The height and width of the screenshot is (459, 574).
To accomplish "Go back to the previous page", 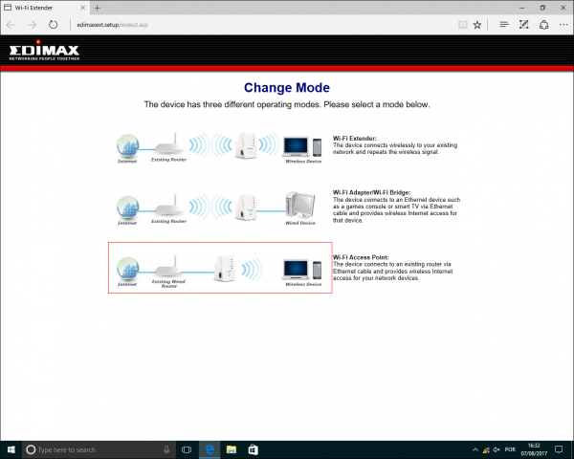I will 11,25.
